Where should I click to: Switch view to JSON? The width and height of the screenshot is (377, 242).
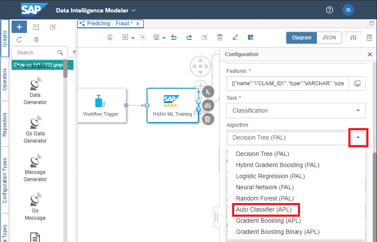coord(329,38)
